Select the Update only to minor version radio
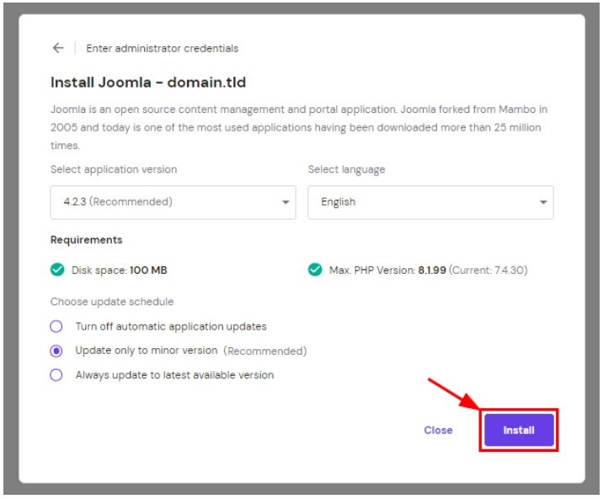Screen dimensions: 603x499 pos(56,351)
